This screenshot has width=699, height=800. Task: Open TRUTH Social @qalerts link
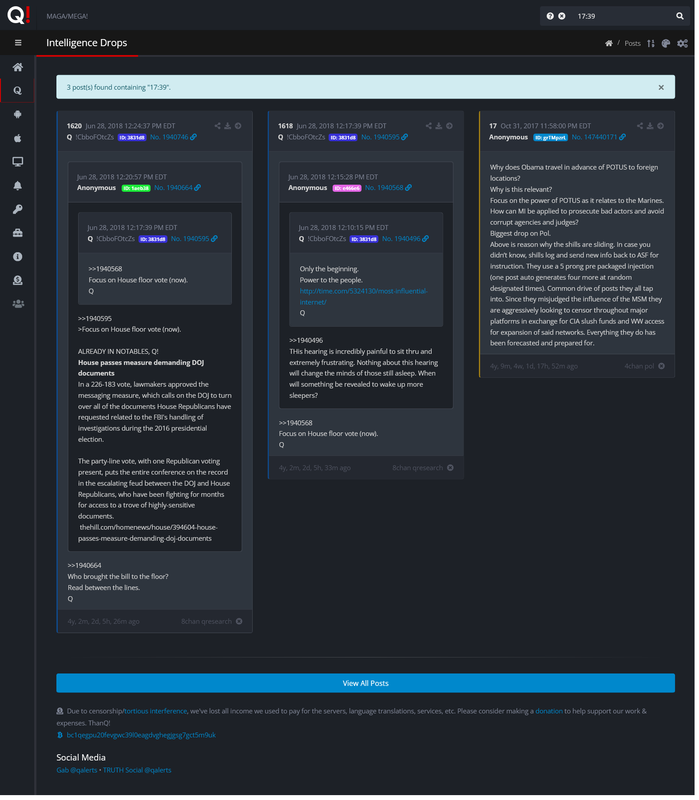pyautogui.click(x=137, y=770)
